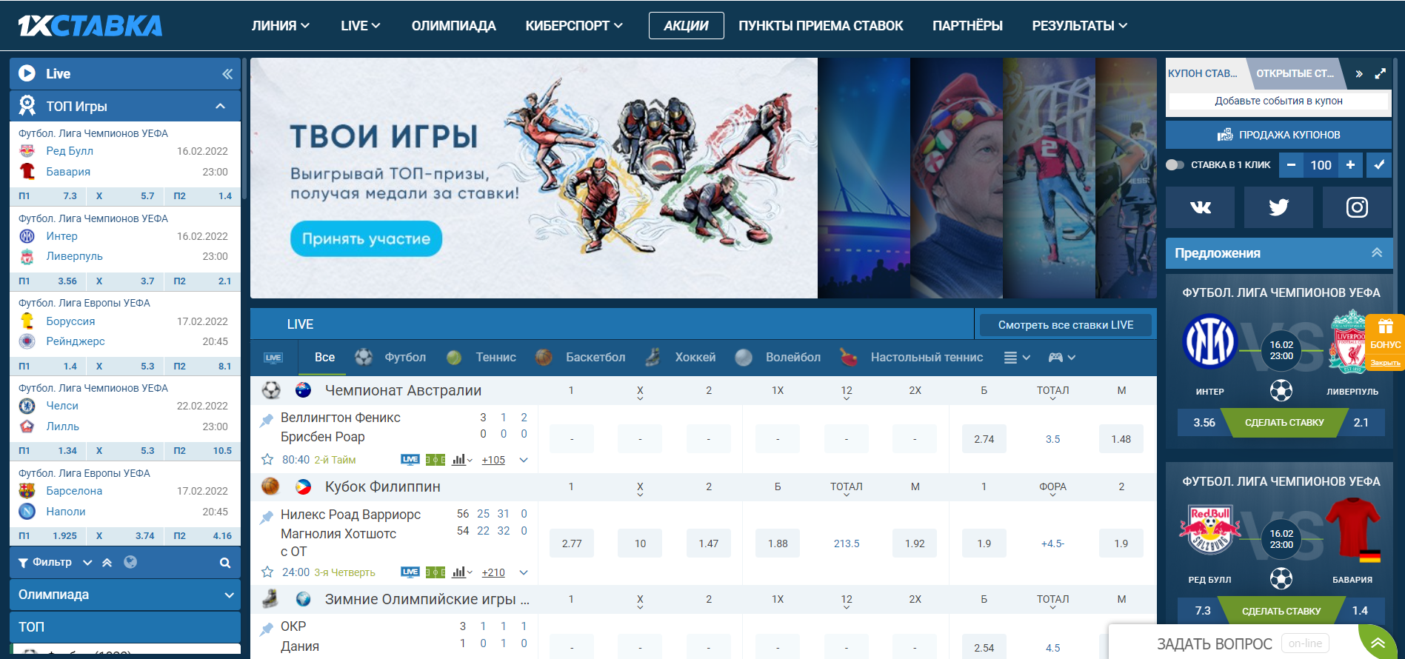Screen dimensions: 1405x659
Task: Click the double up arrow in the filter bar
Action: tap(107, 563)
